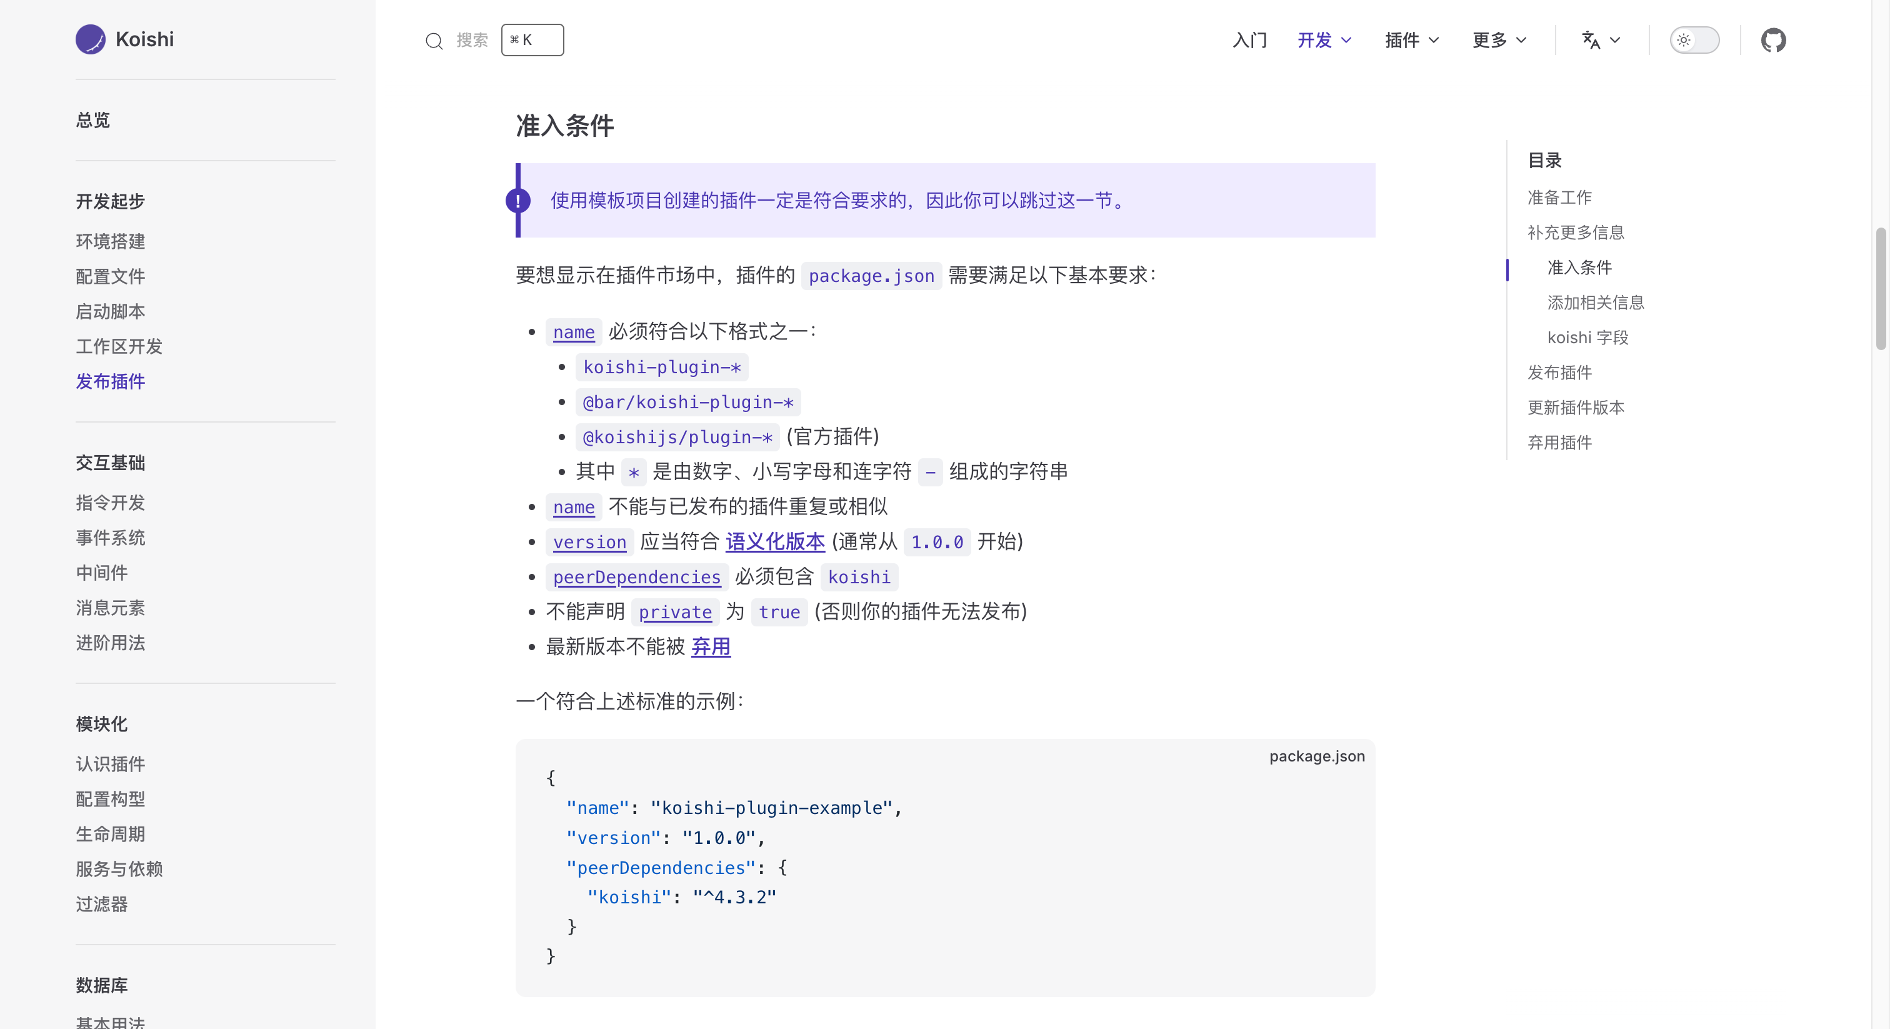Viewport: 1890px width, 1029px height.
Task: Open the 弃用 hyperlink
Action: pos(711,646)
